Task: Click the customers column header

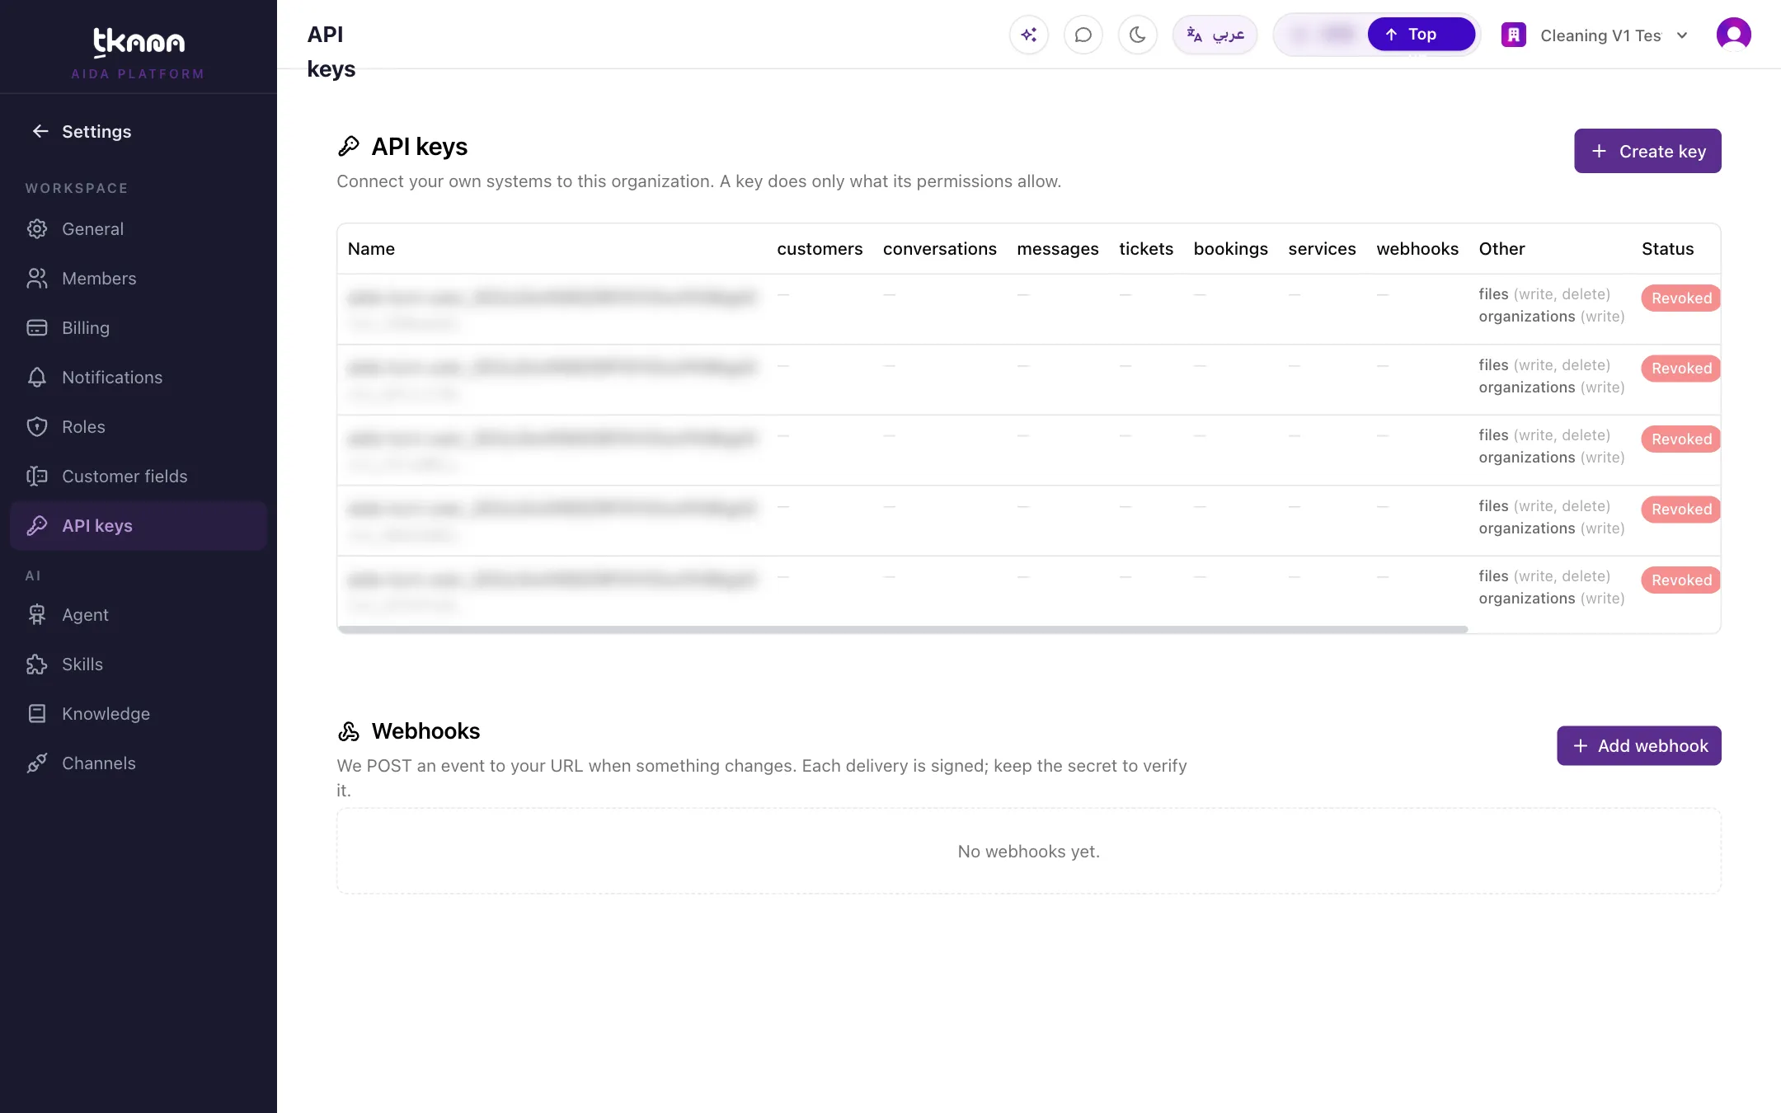Action: (820, 249)
